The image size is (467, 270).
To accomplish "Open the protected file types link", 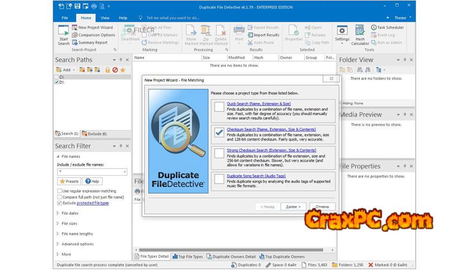I will point(92,203).
